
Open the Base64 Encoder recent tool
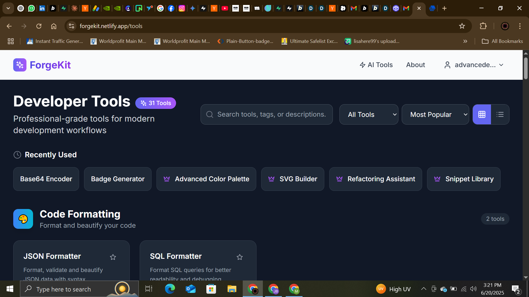pos(46,179)
